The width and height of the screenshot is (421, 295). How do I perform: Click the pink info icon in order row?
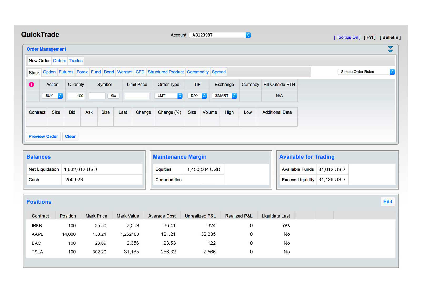point(32,85)
